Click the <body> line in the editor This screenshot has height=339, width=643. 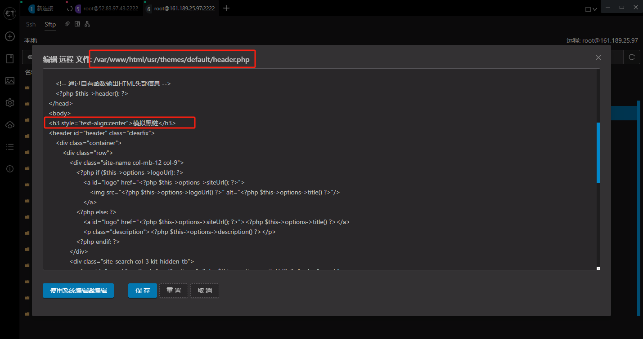(x=60, y=113)
